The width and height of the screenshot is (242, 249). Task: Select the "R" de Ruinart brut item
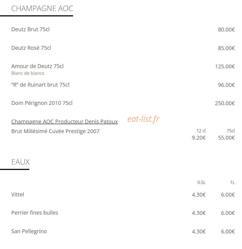40,85
